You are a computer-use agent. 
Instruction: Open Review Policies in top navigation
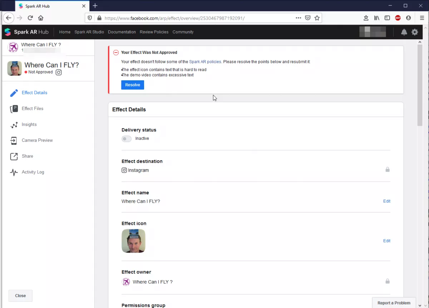[x=154, y=32]
